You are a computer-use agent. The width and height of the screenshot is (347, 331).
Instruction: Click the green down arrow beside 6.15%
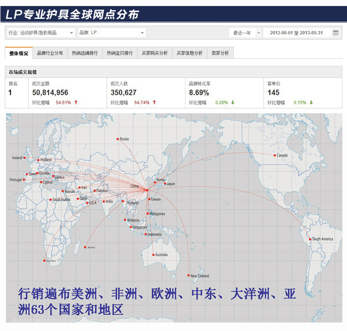pos(311,102)
